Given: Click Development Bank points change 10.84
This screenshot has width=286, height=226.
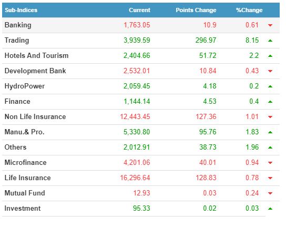Looking at the screenshot, I should (208, 71).
